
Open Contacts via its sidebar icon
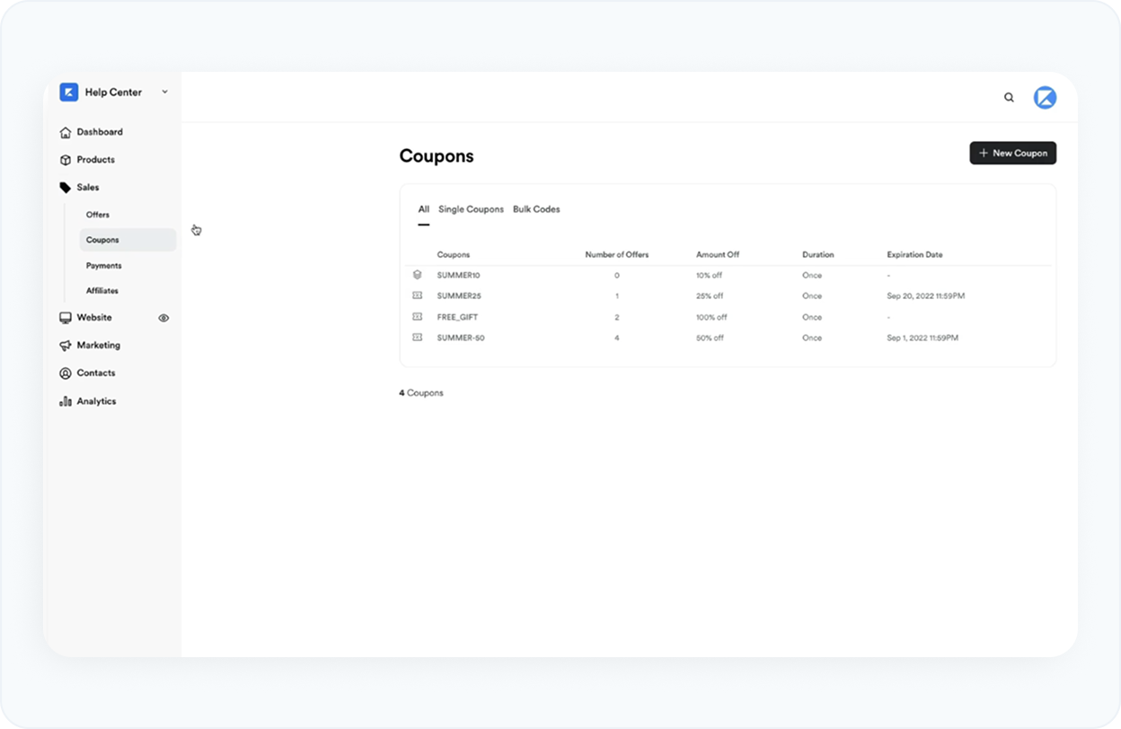point(65,373)
